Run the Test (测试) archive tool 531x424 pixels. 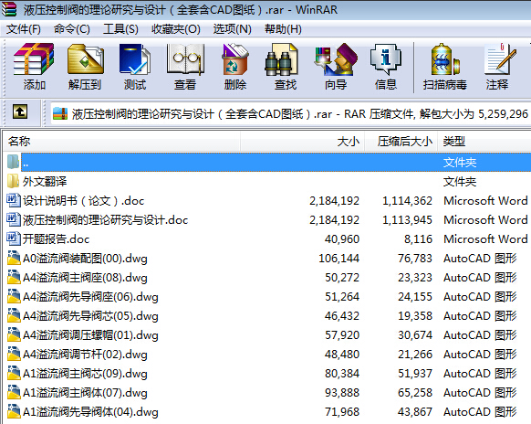pyautogui.click(x=135, y=59)
